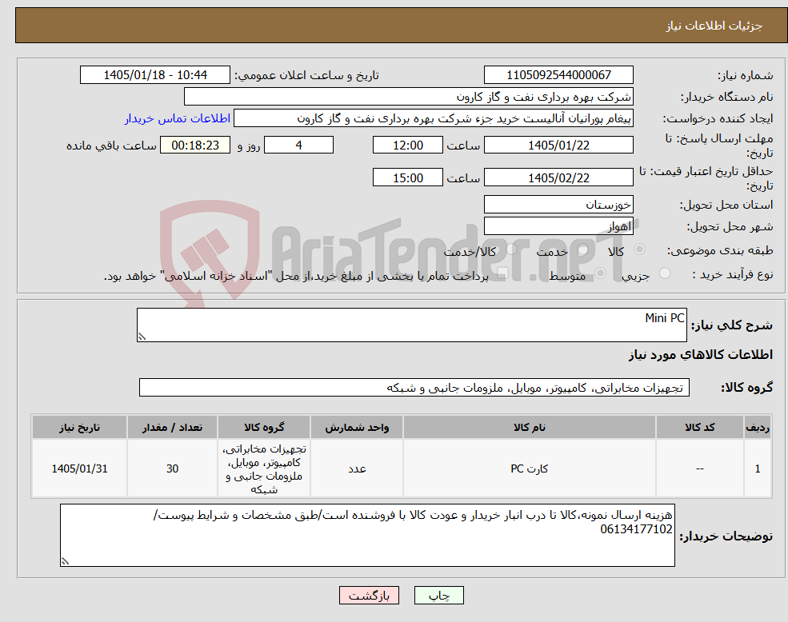The image size is (788, 622).
Task: Click the goods code cell showing --
Action: pos(699,468)
